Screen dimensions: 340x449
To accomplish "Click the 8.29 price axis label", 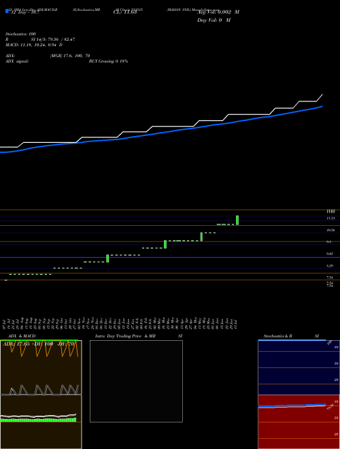I will [x=330, y=266].
